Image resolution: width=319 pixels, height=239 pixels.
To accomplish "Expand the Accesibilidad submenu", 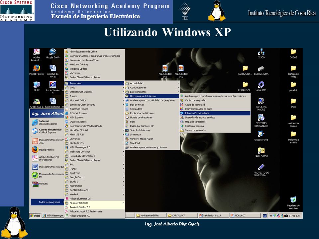I will [x=152, y=83].
